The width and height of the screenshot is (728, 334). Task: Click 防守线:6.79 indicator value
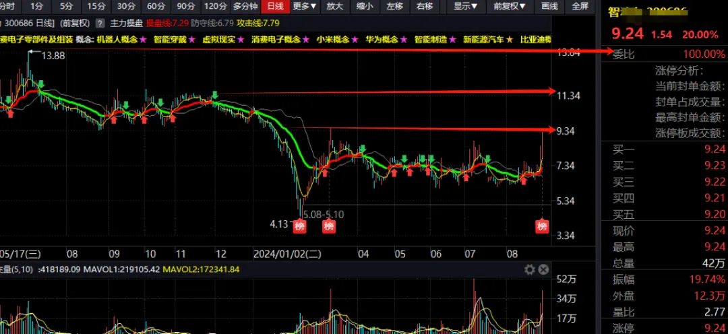(212, 23)
